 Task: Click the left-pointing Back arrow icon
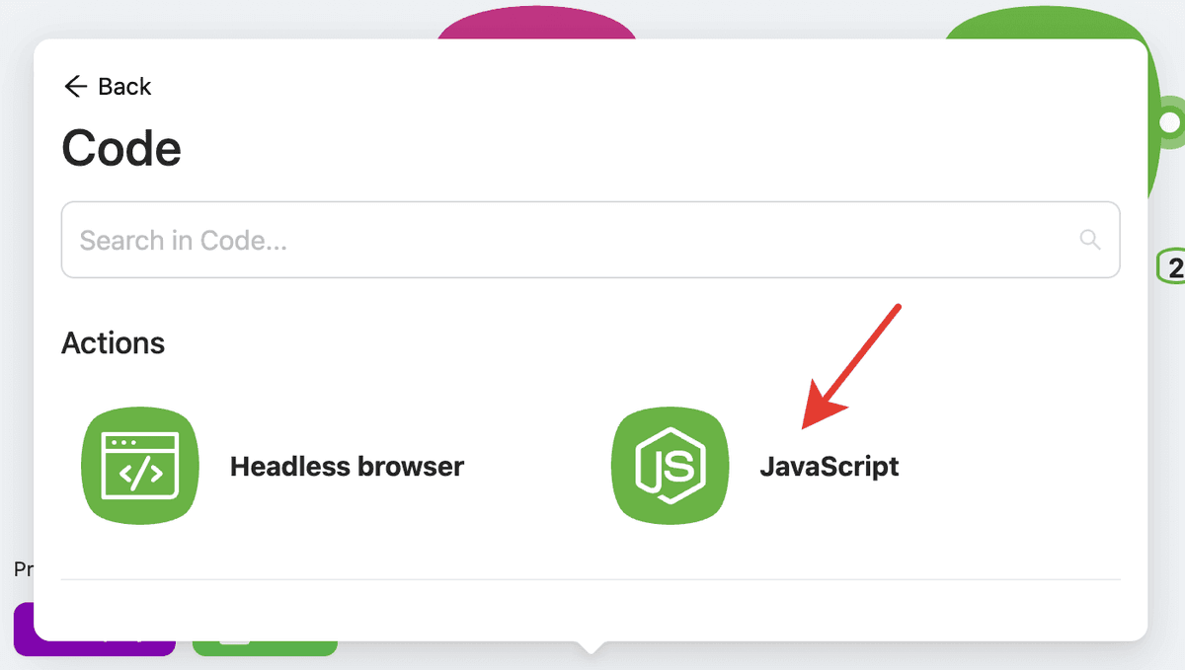[75, 87]
